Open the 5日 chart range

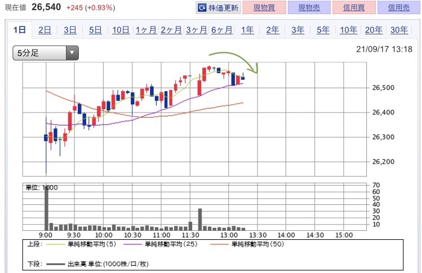[95, 30]
